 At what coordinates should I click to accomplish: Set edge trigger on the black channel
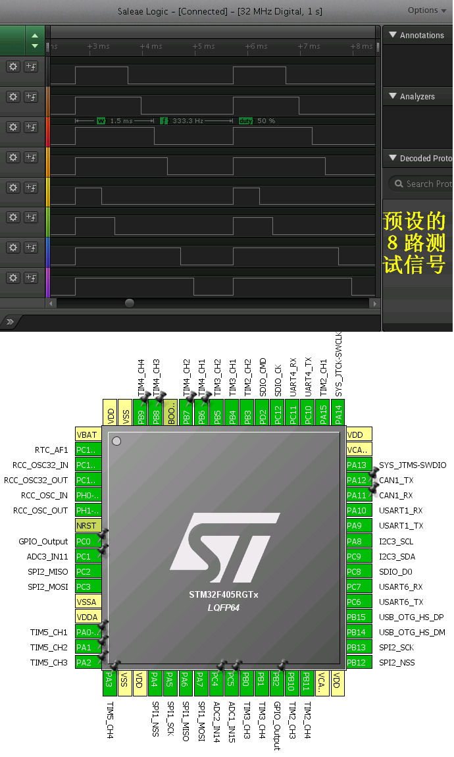[31, 66]
